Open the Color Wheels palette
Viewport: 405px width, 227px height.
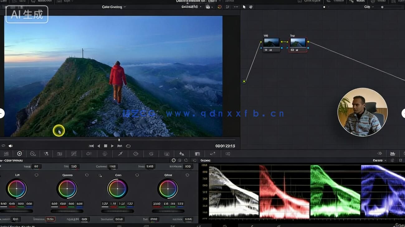(19, 154)
